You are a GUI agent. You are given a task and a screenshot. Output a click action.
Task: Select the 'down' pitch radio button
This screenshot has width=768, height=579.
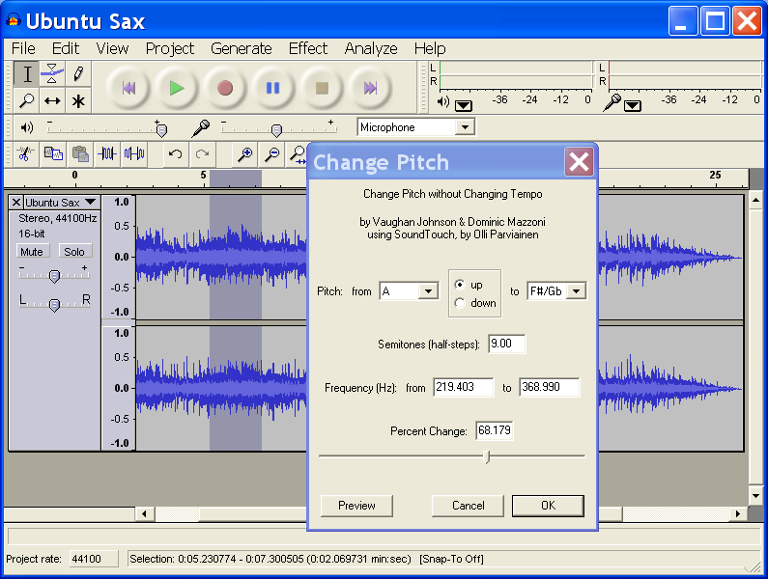[460, 303]
